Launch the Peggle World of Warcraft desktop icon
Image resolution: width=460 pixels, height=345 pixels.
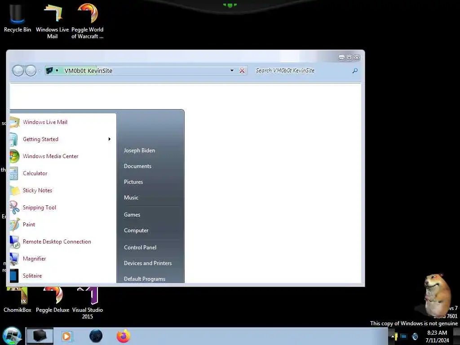click(x=88, y=21)
